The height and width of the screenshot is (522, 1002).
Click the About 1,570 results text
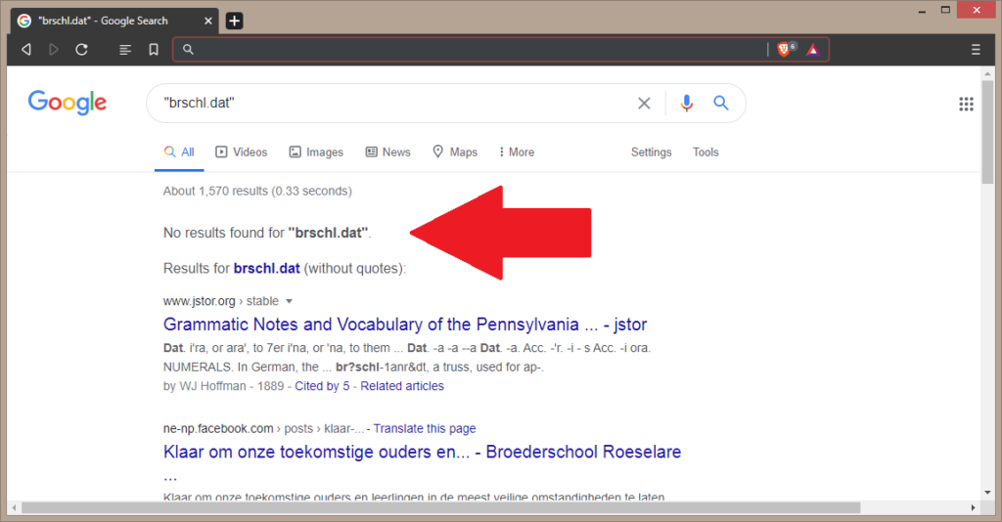(x=257, y=191)
